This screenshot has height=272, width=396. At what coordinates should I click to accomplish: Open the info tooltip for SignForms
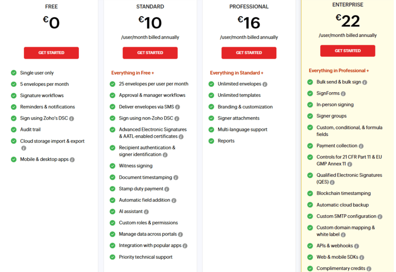coord(342,93)
